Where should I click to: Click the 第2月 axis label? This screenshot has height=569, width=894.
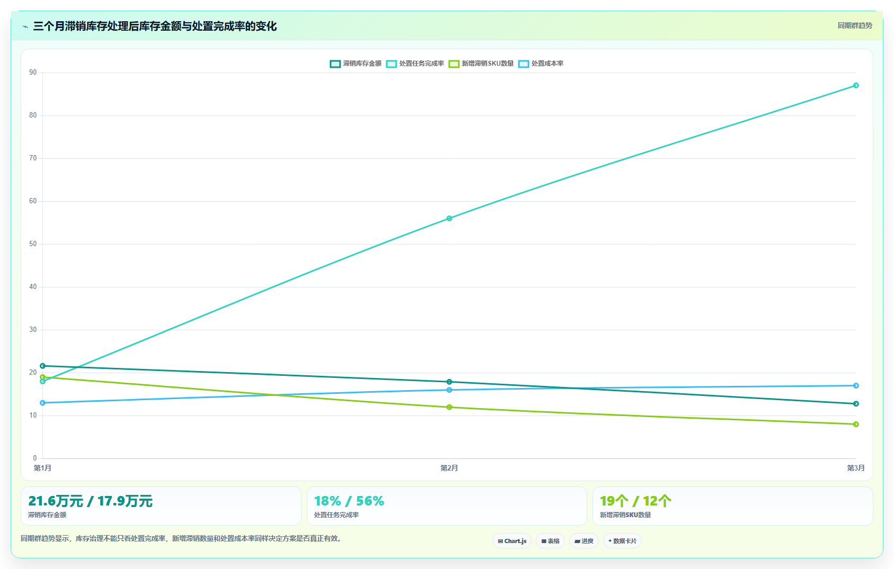(449, 468)
